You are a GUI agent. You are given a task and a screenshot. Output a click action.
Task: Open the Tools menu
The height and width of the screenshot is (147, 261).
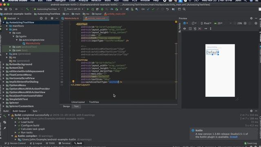coord(125,1)
